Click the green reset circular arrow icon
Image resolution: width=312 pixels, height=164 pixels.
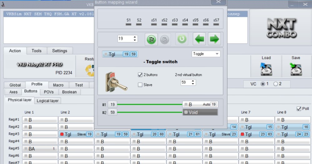(x=182, y=39)
